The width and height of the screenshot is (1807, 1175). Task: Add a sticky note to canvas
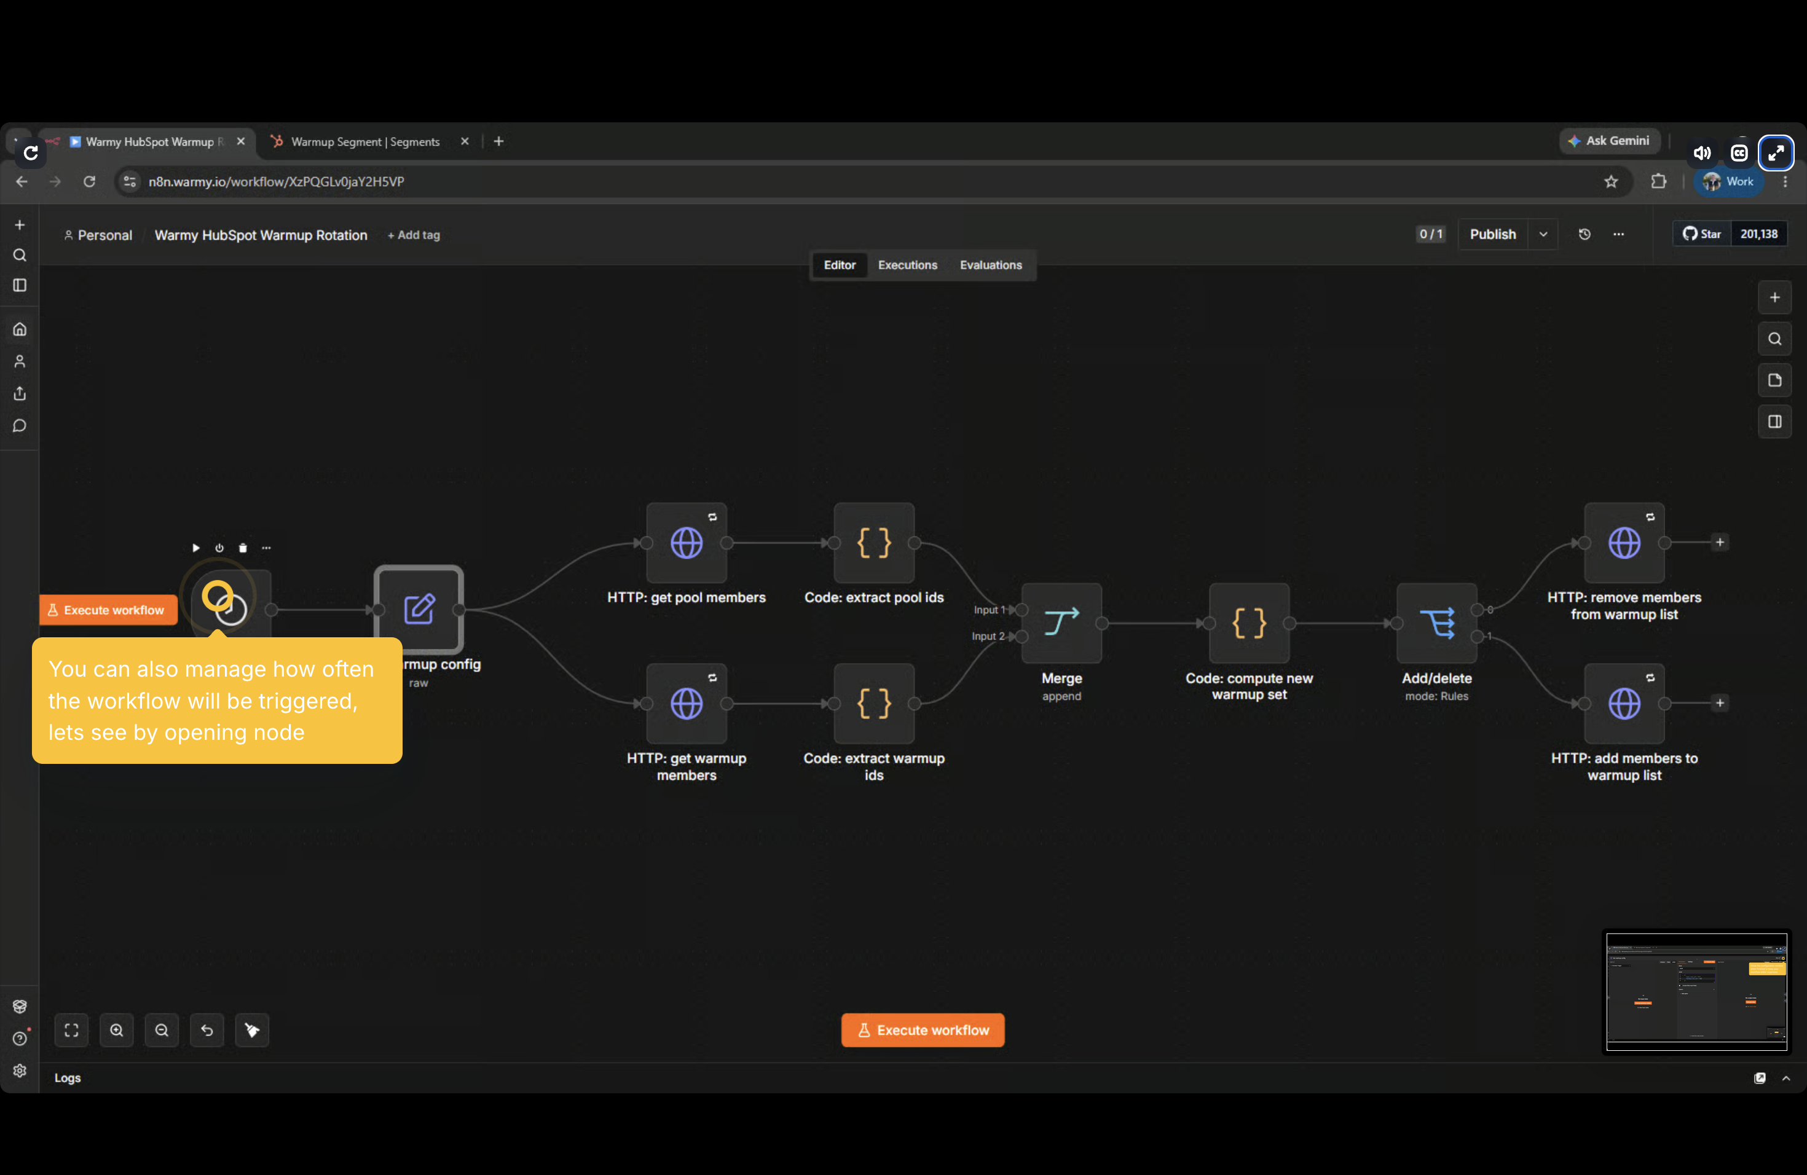tap(1774, 380)
